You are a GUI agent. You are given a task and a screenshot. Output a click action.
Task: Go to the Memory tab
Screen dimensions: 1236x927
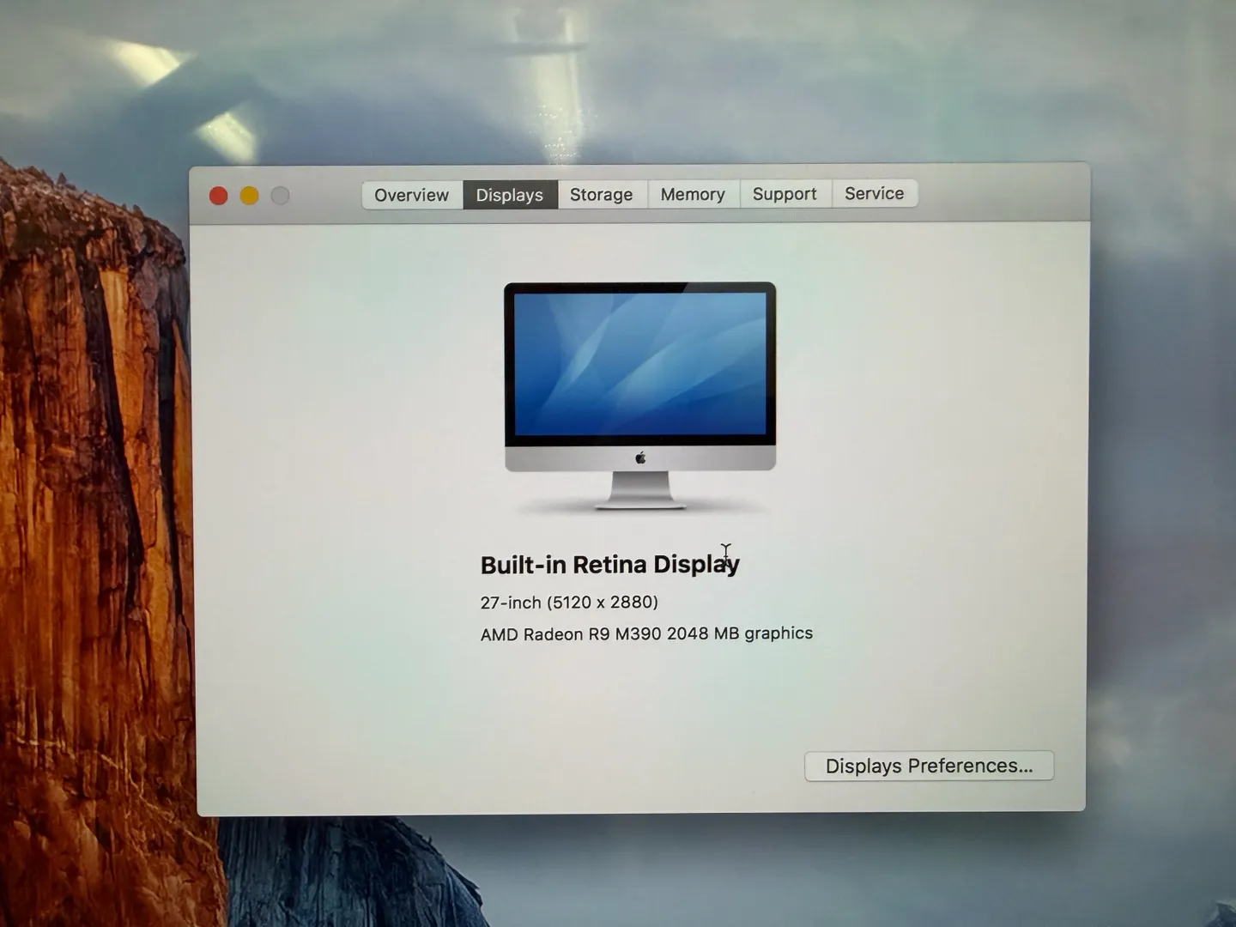[693, 195]
